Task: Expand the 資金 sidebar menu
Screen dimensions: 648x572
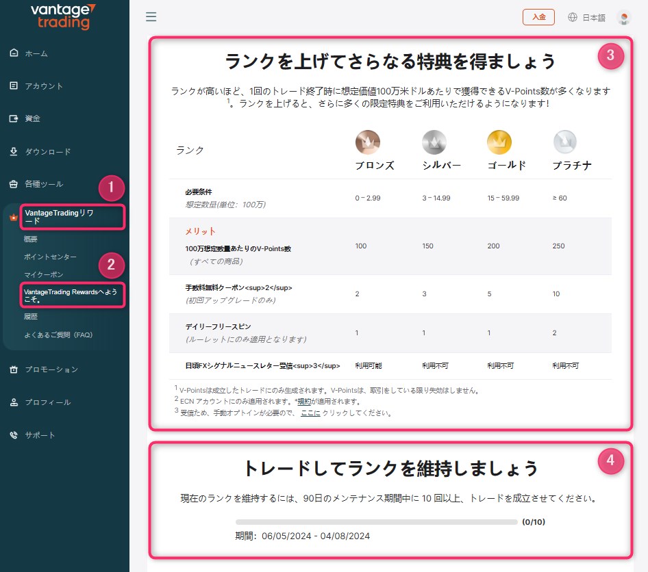Action: (32, 118)
